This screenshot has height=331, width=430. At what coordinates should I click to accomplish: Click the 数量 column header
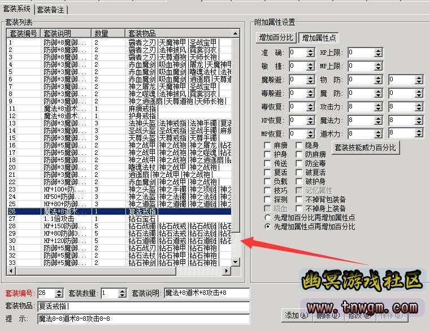(108, 33)
